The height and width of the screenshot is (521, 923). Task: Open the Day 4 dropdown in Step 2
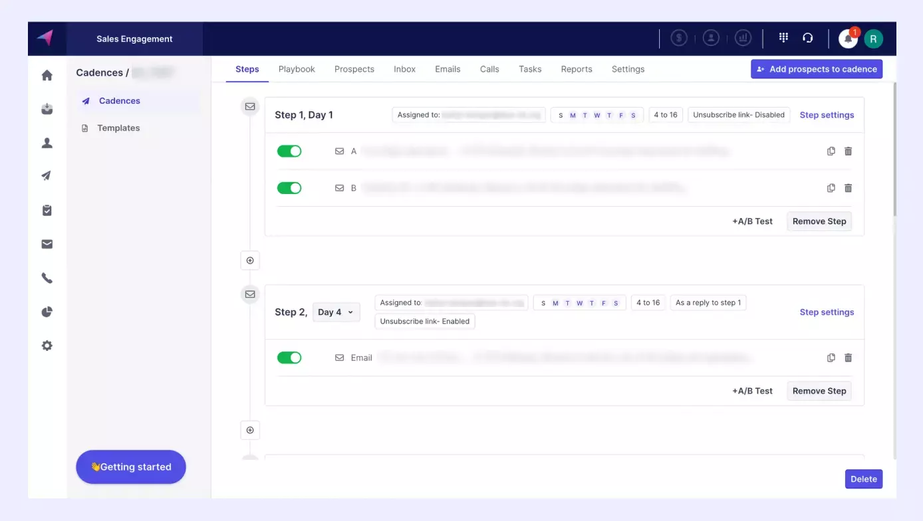click(x=336, y=312)
